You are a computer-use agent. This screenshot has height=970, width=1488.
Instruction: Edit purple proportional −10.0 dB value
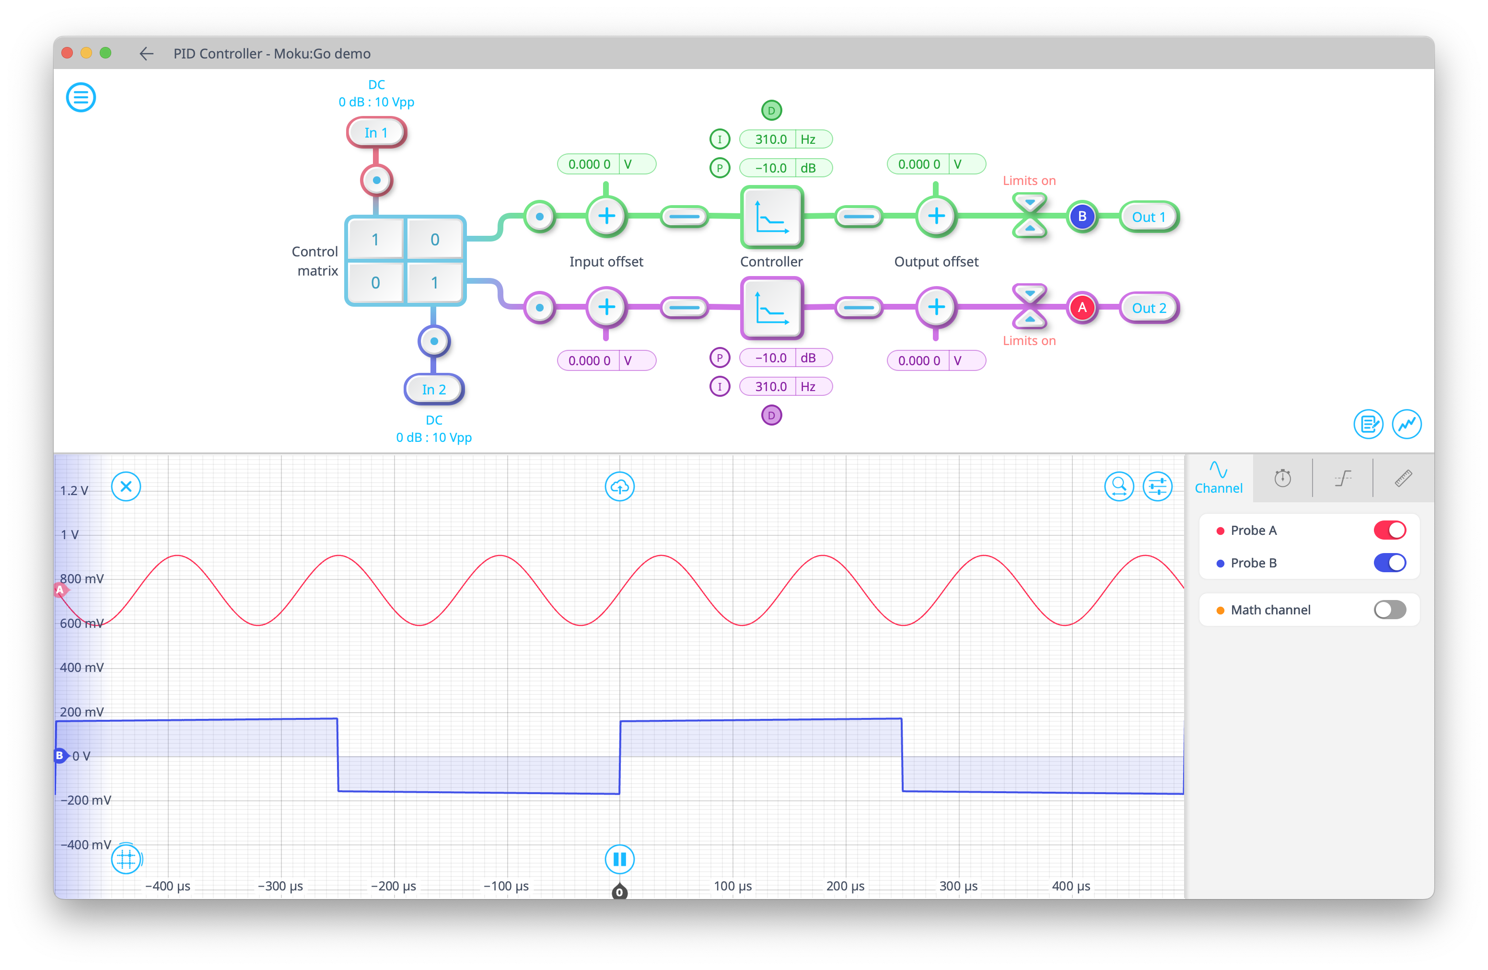tap(786, 358)
